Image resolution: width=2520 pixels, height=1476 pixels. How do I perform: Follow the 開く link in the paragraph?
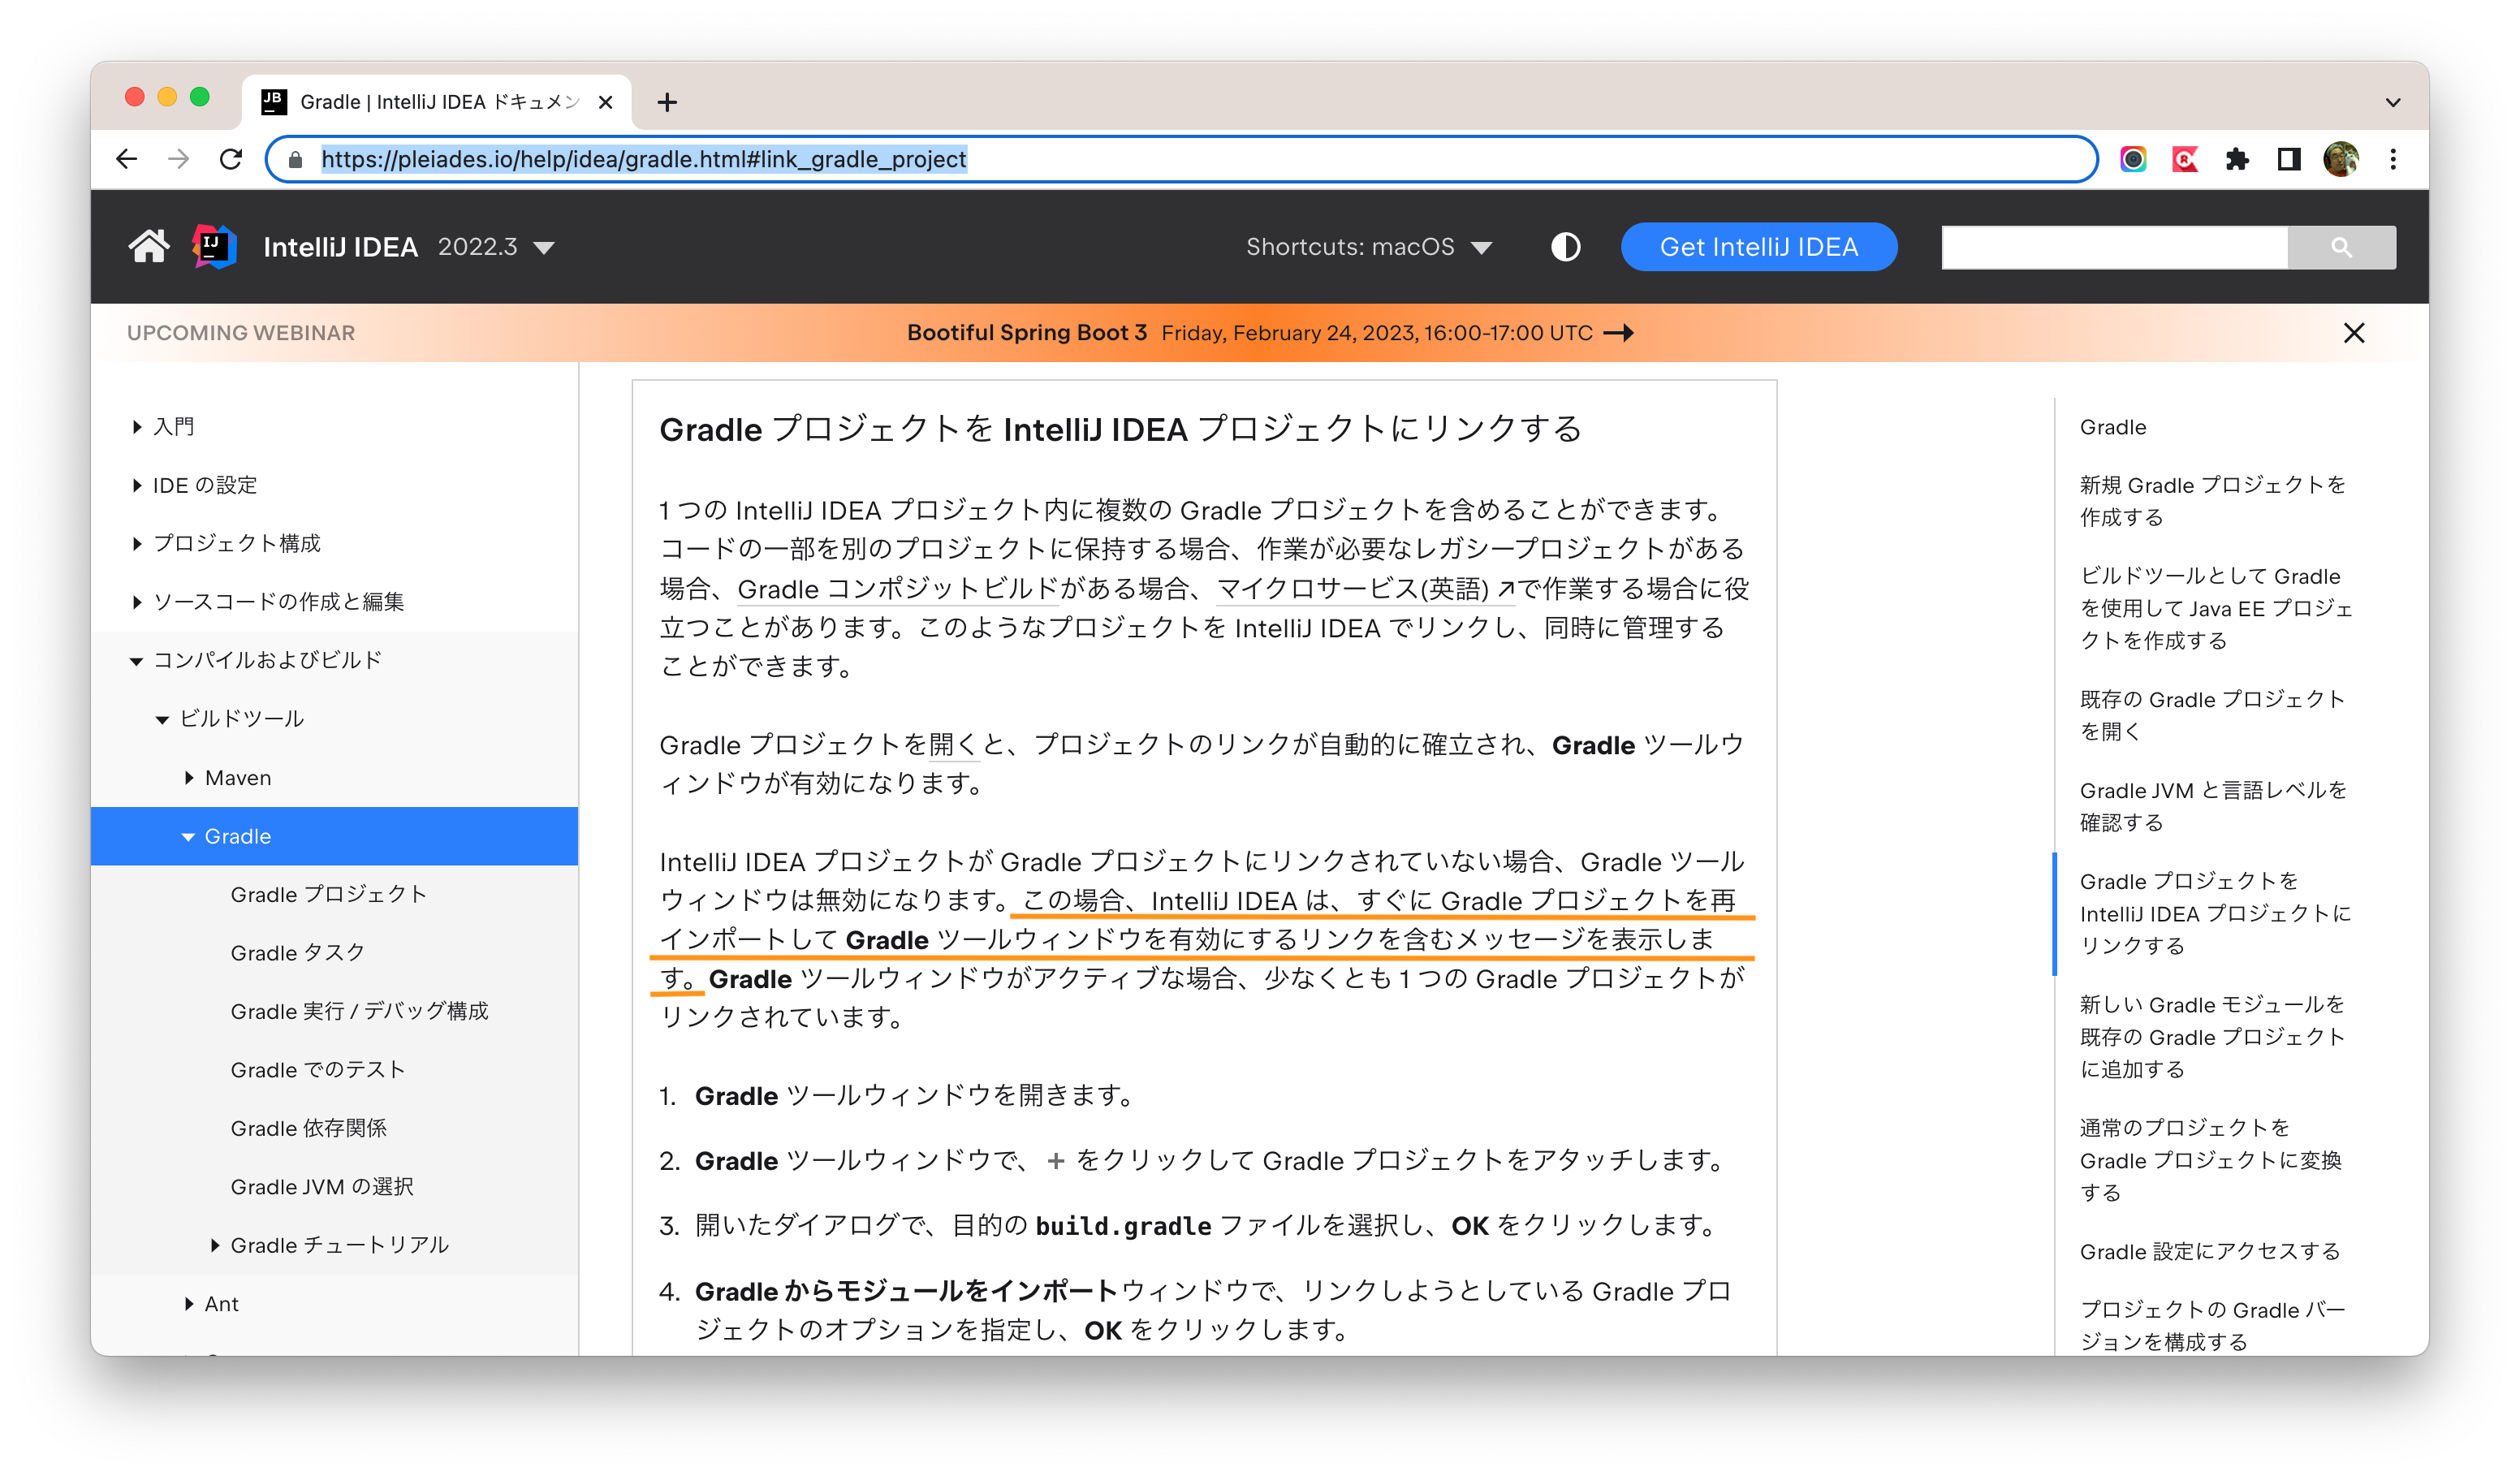pyautogui.click(x=953, y=745)
